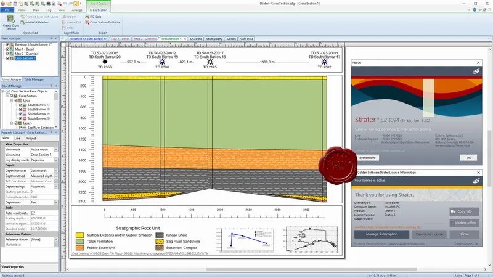493x278 pixels.
Task: Click the Map 1 - Detail view icon
Action: point(12,49)
